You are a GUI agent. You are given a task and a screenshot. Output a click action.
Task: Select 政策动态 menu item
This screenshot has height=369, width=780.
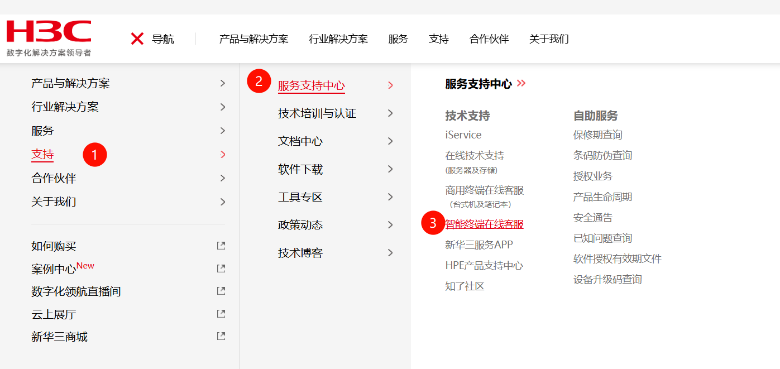point(300,225)
